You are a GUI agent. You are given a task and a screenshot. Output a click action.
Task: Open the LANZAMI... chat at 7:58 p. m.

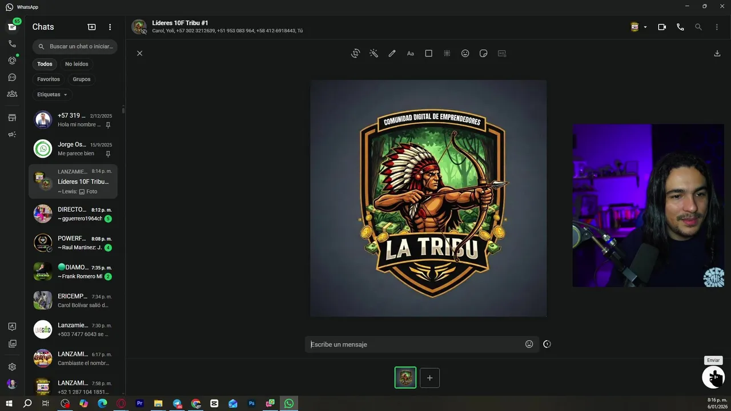pos(73,386)
